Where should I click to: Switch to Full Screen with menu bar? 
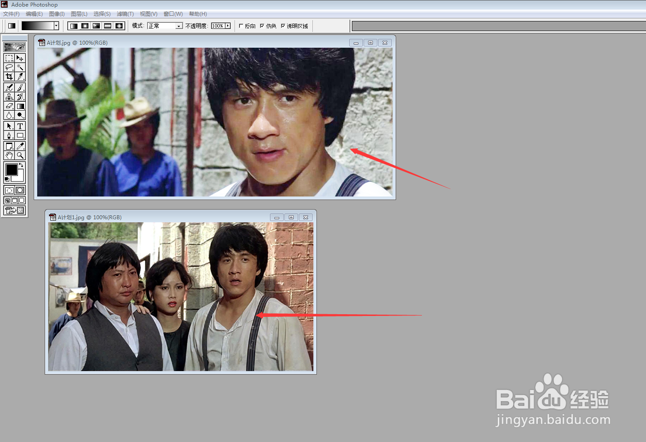(14, 200)
